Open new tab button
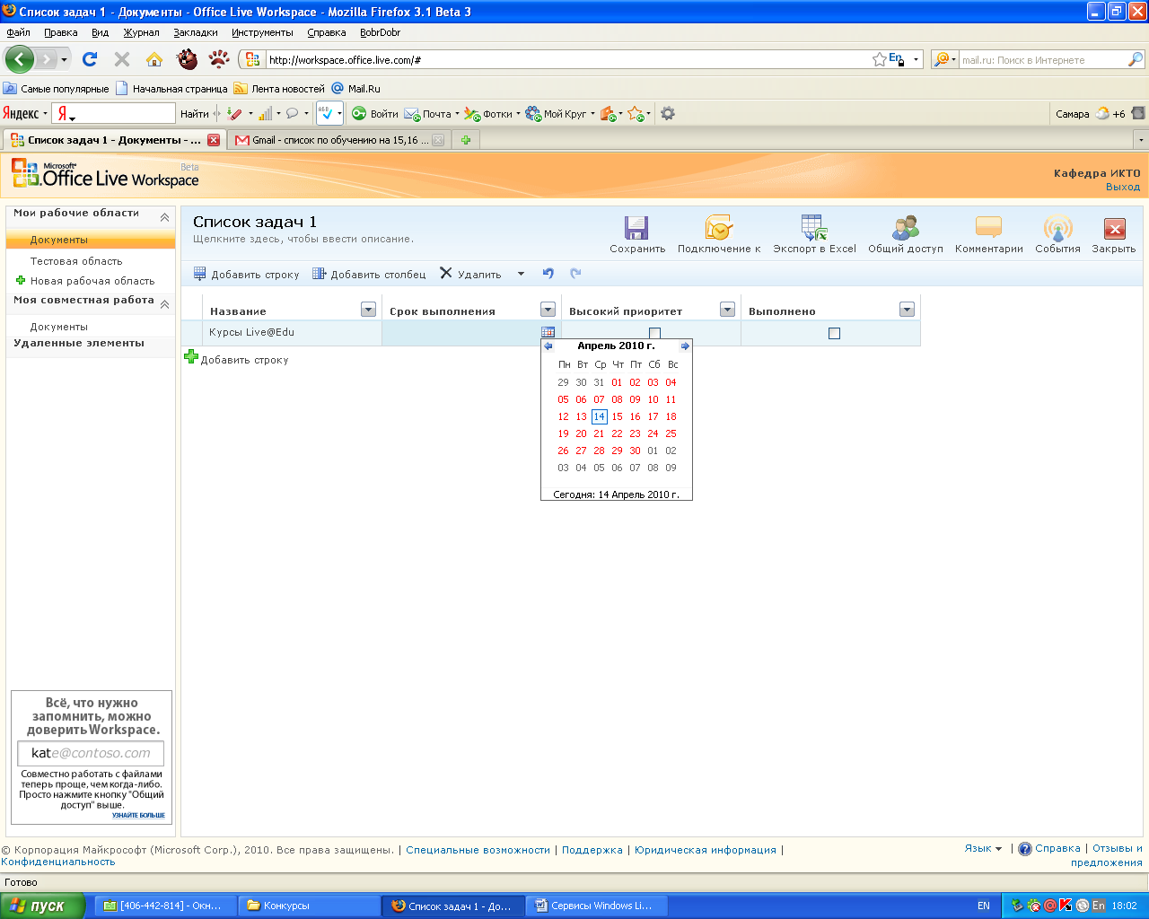The height and width of the screenshot is (919, 1149). click(x=466, y=140)
